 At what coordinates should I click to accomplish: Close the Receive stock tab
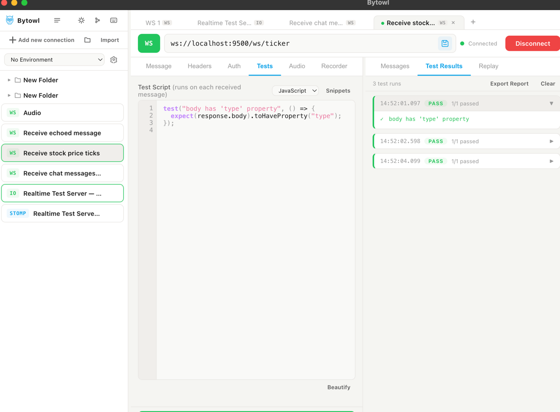click(x=453, y=23)
